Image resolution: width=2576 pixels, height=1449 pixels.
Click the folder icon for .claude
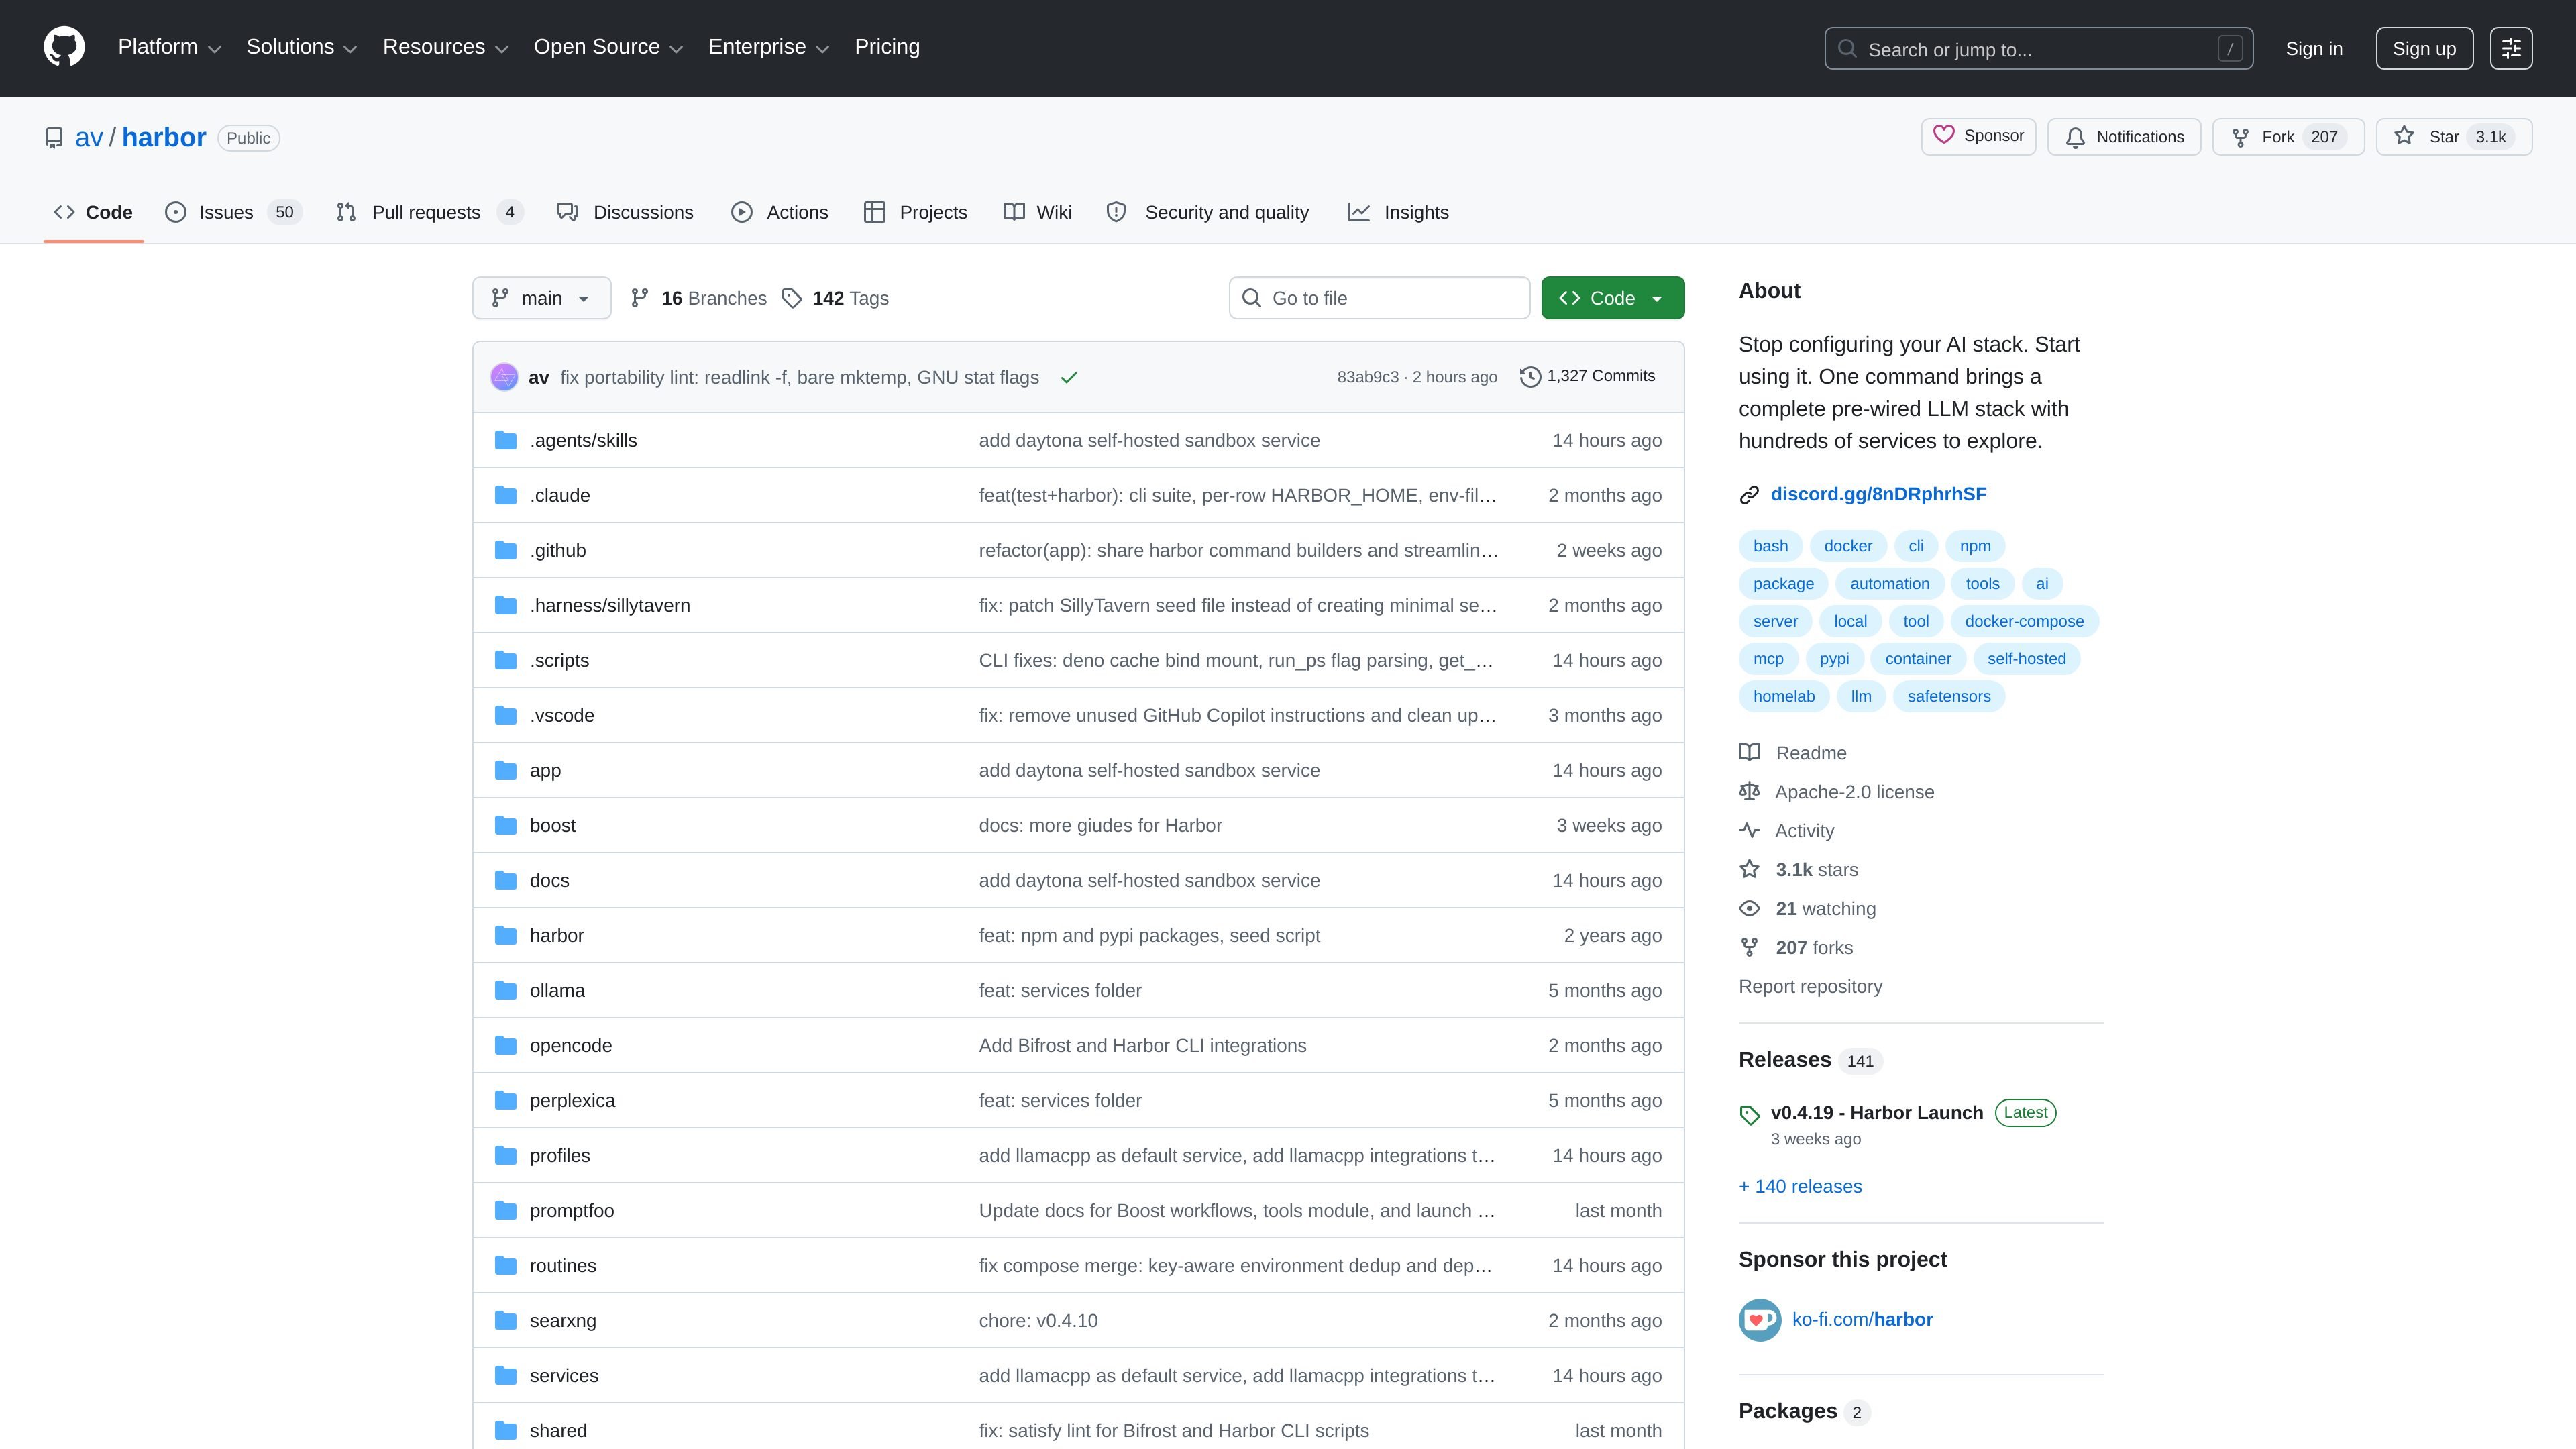point(506,496)
